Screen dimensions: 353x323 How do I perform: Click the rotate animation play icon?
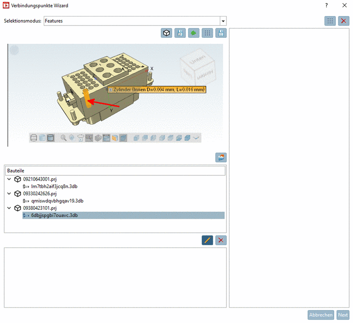pyautogui.click(x=80, y=138)
